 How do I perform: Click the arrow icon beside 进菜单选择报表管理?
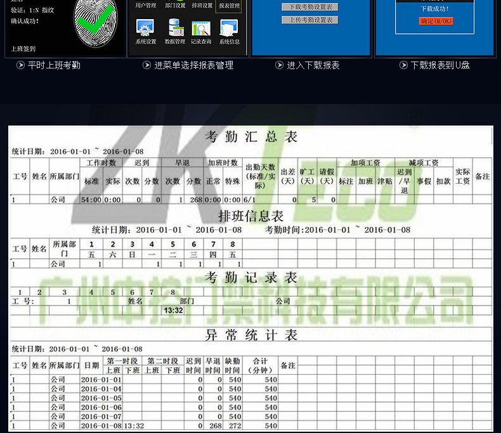pos(146,65)
